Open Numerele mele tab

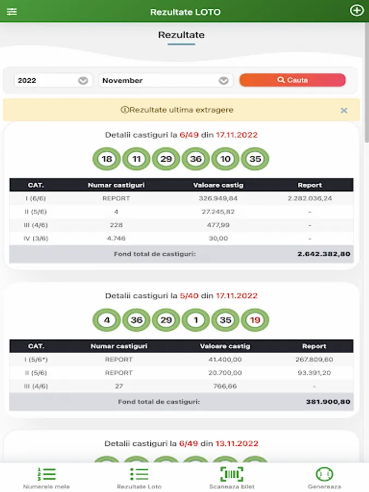point(46,477)
